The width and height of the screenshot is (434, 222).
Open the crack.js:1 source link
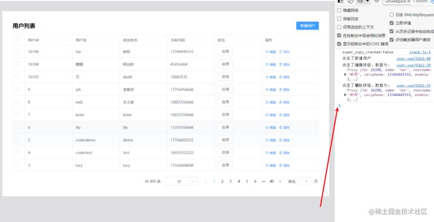point(420,52)
